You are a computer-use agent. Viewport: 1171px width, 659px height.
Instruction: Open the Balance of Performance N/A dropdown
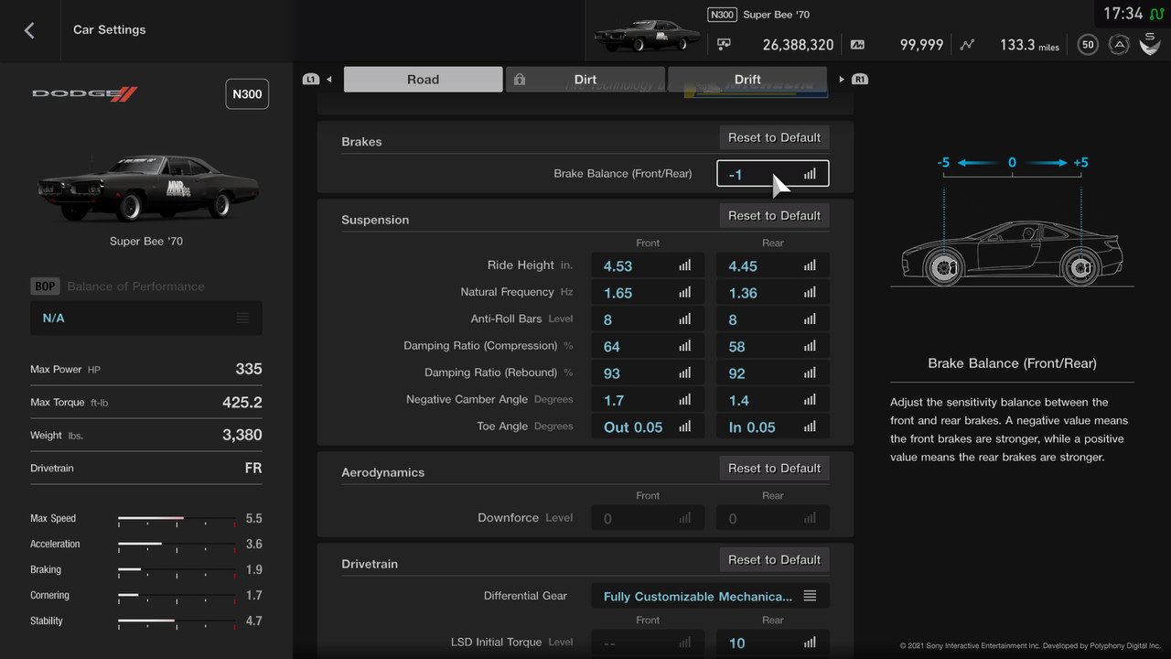click(146, 318)
